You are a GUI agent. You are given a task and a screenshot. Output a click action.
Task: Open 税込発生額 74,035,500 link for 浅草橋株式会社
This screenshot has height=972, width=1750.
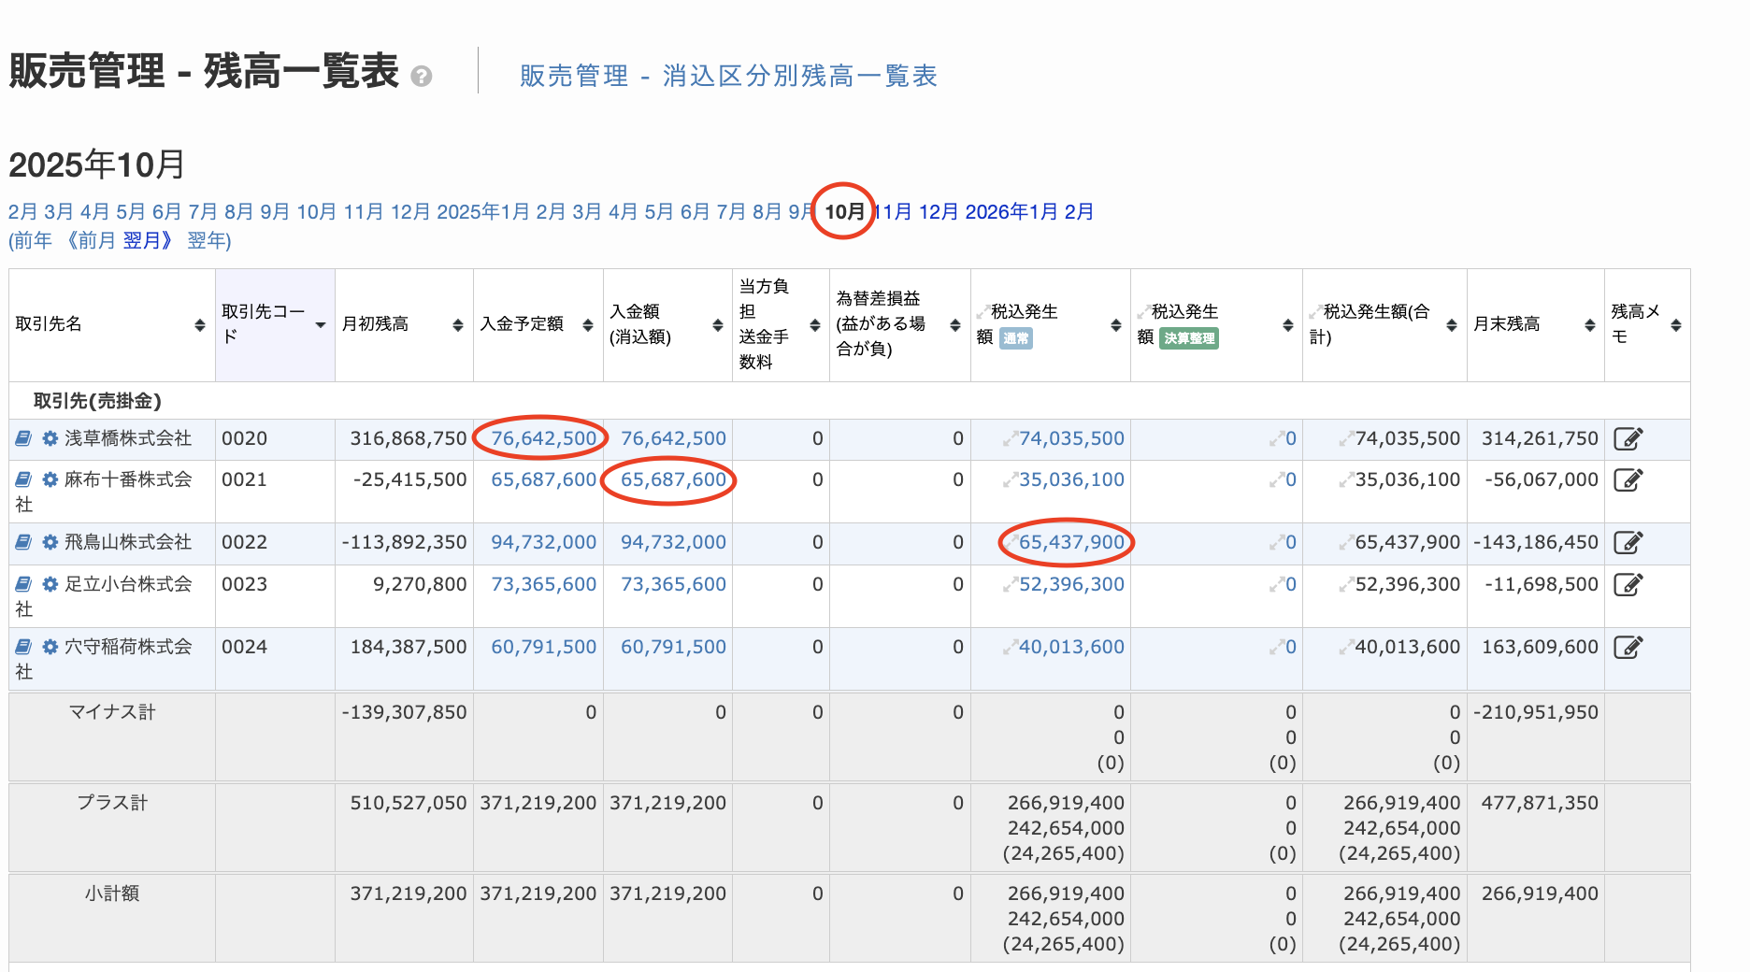[1071, 438]
